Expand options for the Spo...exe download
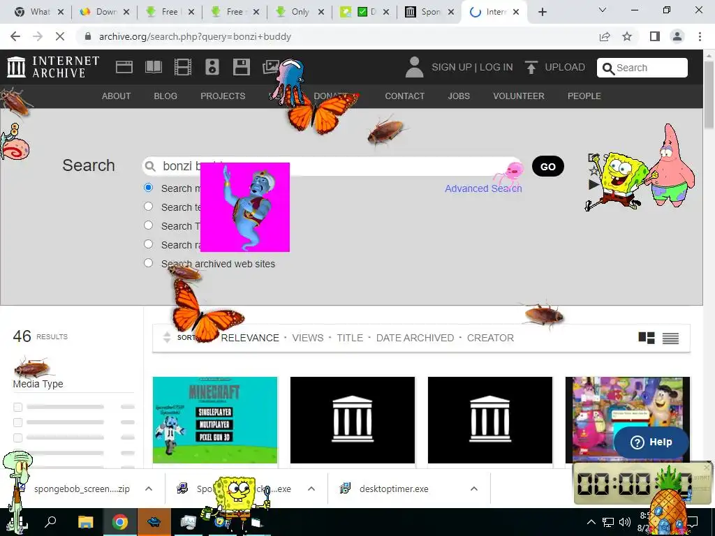 coord(311,489)
